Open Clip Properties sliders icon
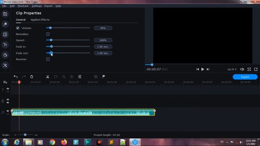Screen dimensions: 260x146 (80, 77)
